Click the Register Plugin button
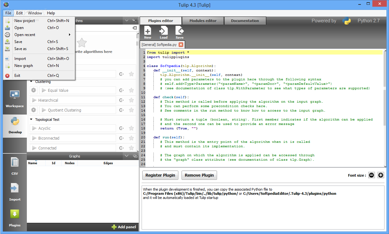389x234 pixels. click(160, 175)
